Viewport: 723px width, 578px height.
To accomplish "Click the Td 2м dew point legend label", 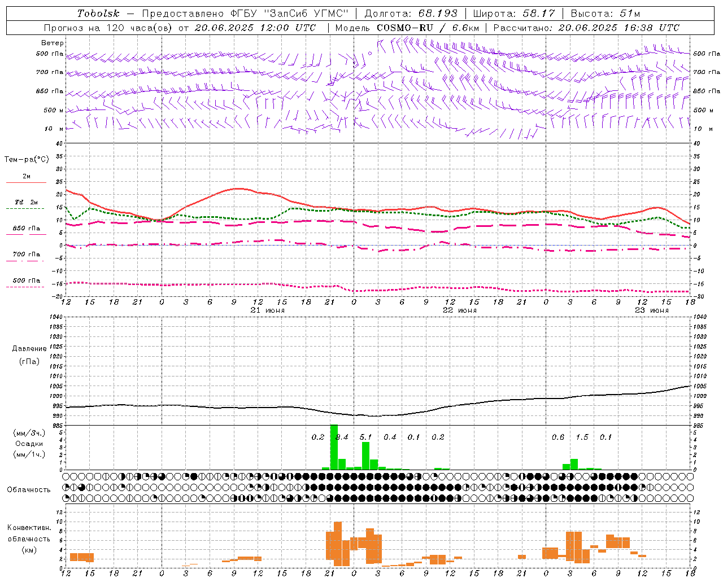I will 26,202.
